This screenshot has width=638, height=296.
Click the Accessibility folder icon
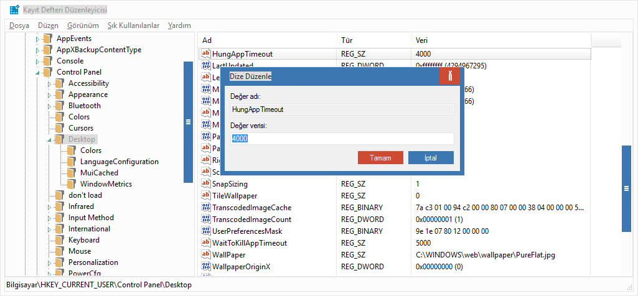[60, 83]
